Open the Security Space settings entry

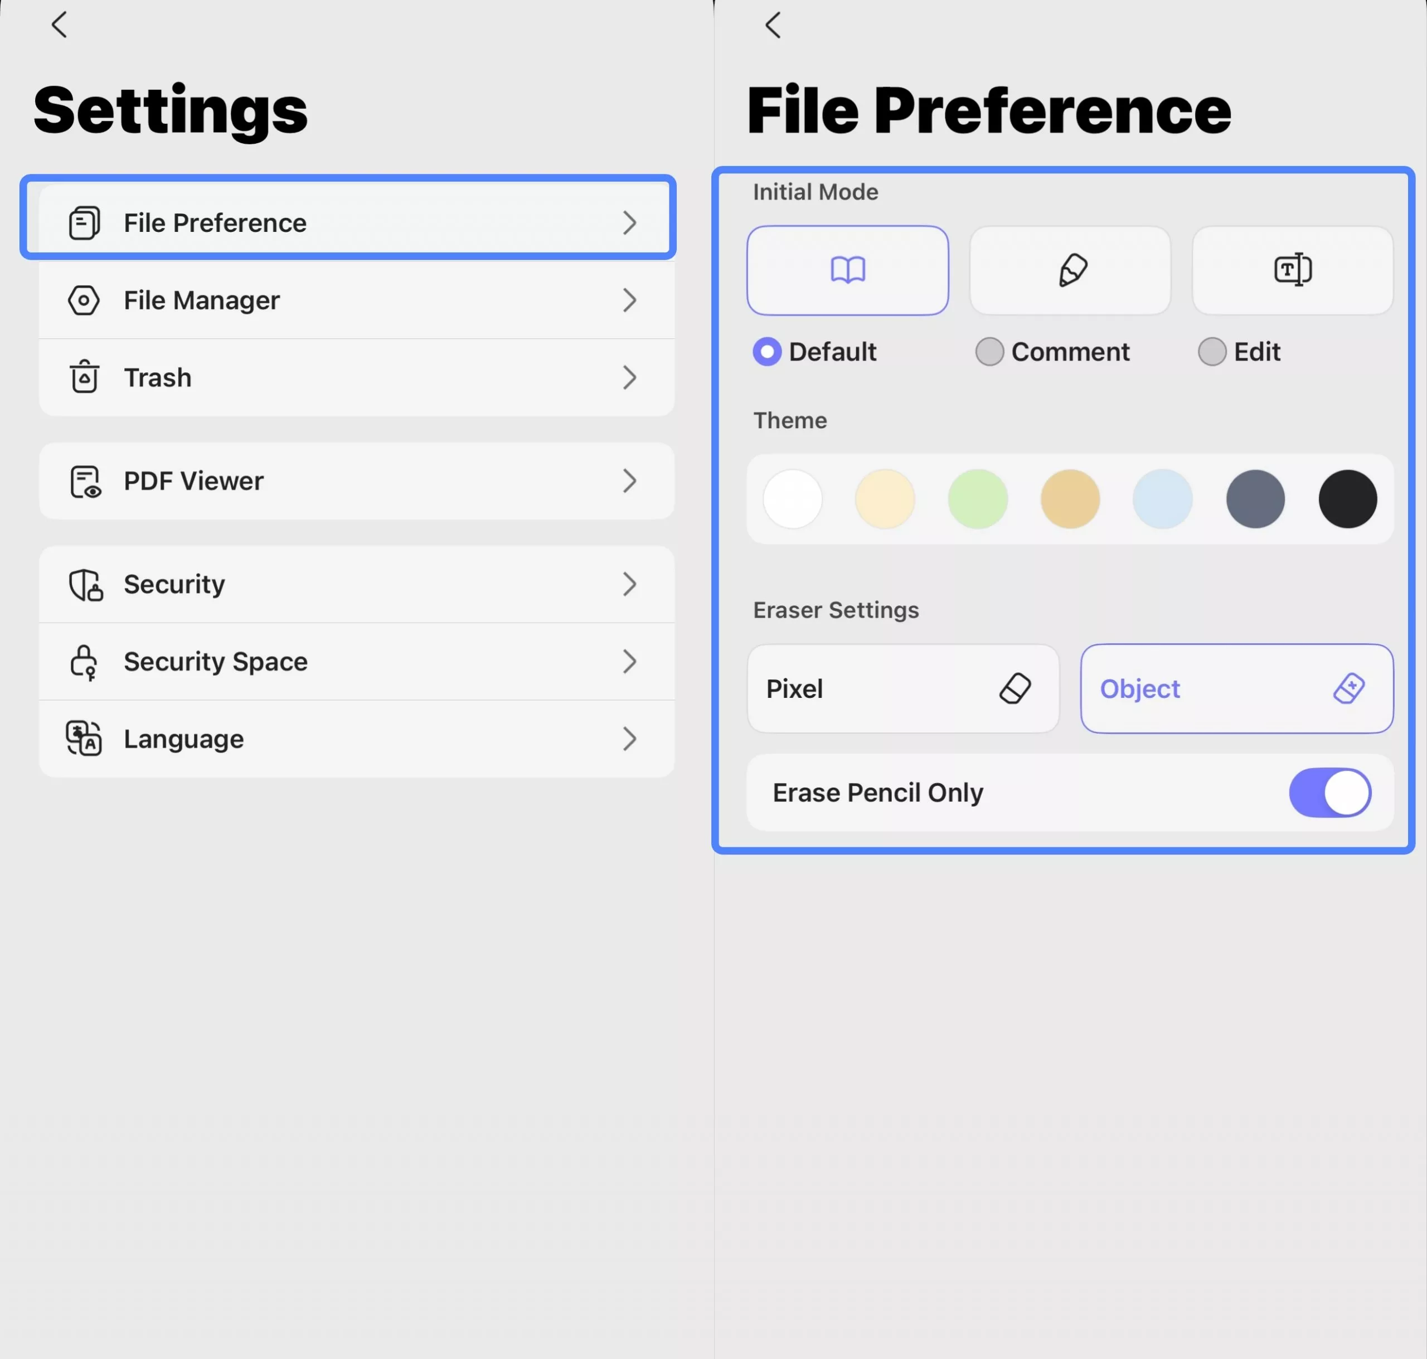348,662
